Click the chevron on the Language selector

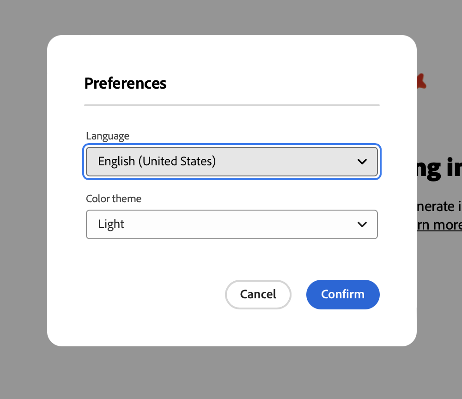[x=362, y=161]
